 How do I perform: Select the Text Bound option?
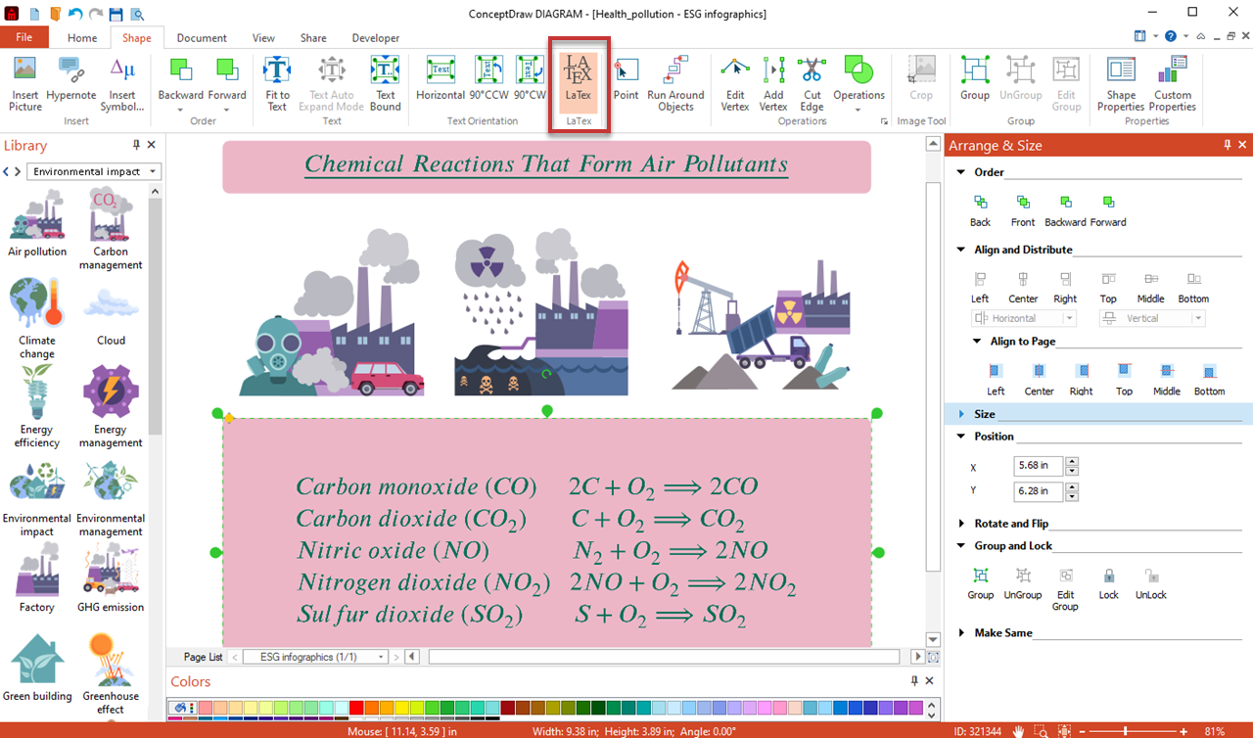(x=386, y=84)
